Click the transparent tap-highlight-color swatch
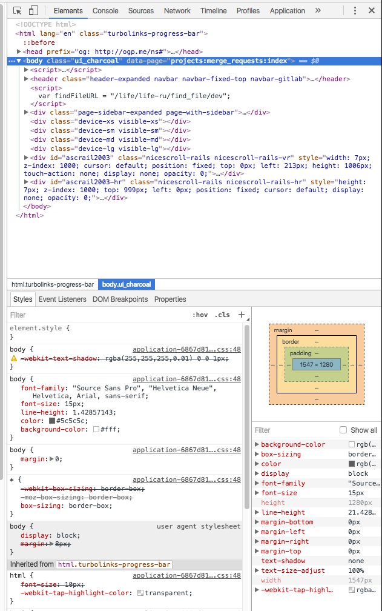 140,593
